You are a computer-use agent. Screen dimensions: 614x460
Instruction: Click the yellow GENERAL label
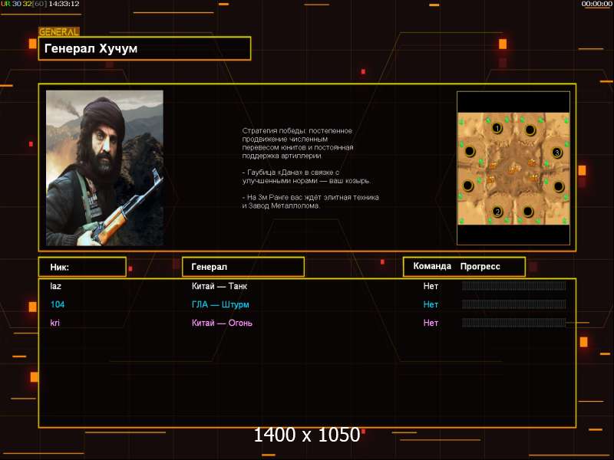(59, 31)
